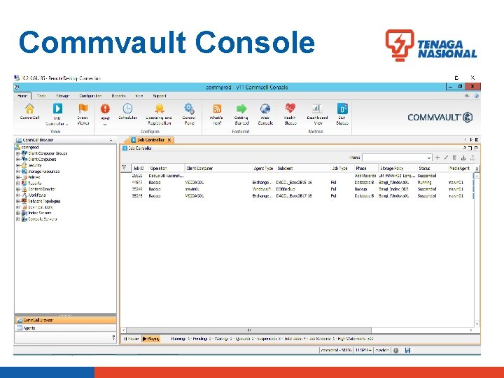The width and height of the screenshot is (504, 378).
Task: Select the Network Topologies tree item
Action: 44,201
